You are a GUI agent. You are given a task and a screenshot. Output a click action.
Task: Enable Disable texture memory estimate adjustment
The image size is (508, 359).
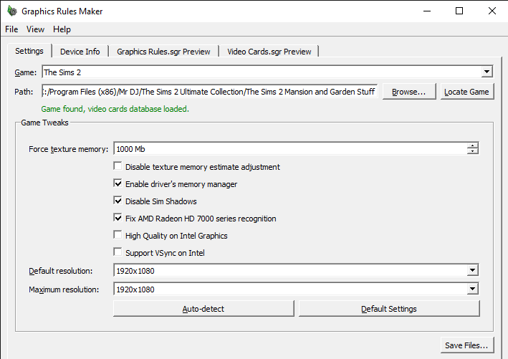pyautogui.click(x=118, y=167)
